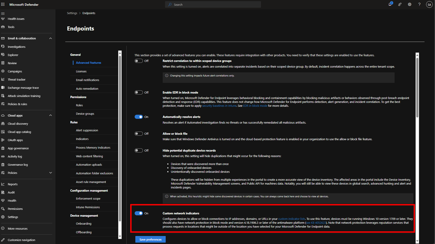435x244 pixels.
Task: Click the Campaigns icon in sidebar
Action: tap(3, 71)
